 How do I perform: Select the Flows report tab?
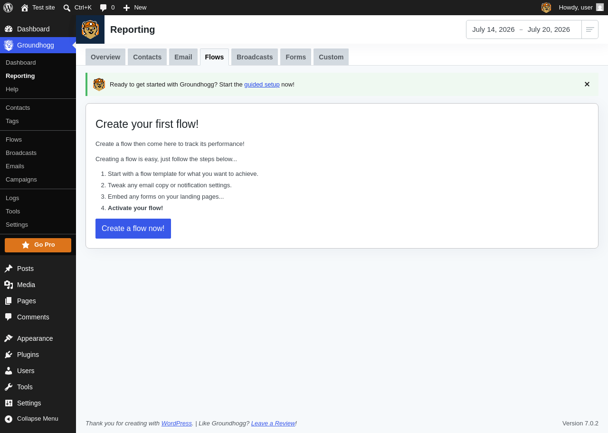pyautogui.click(x=214, y=57)
